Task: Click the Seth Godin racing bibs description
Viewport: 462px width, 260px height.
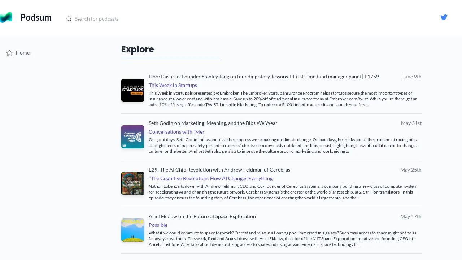Action: [x=284, y=146]
